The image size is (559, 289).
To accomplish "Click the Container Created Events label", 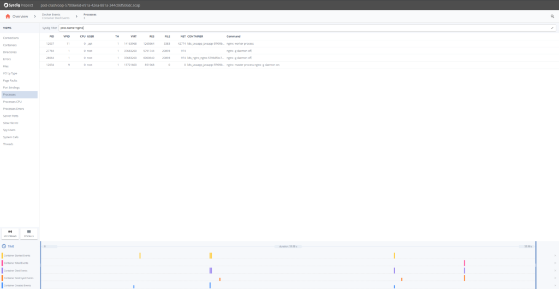I will (x=17, y=285).
